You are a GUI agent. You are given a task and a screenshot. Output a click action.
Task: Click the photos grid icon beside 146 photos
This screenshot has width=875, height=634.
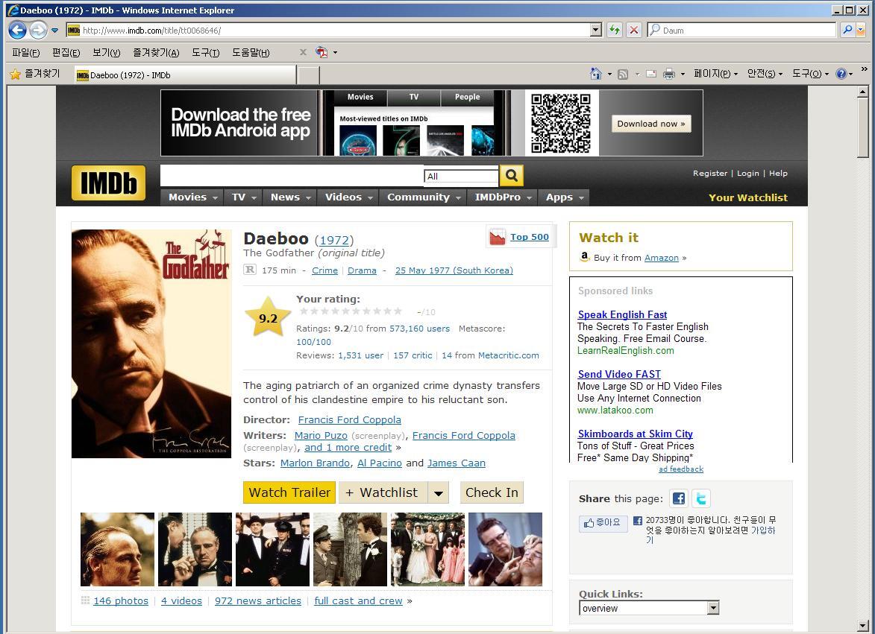[x=85, y=600]
